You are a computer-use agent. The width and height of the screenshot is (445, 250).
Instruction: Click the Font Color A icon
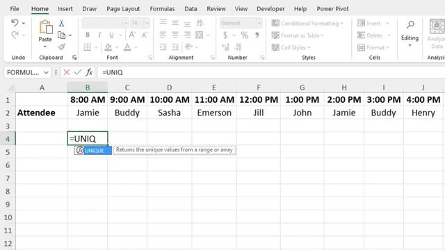(x=127, y=47)
